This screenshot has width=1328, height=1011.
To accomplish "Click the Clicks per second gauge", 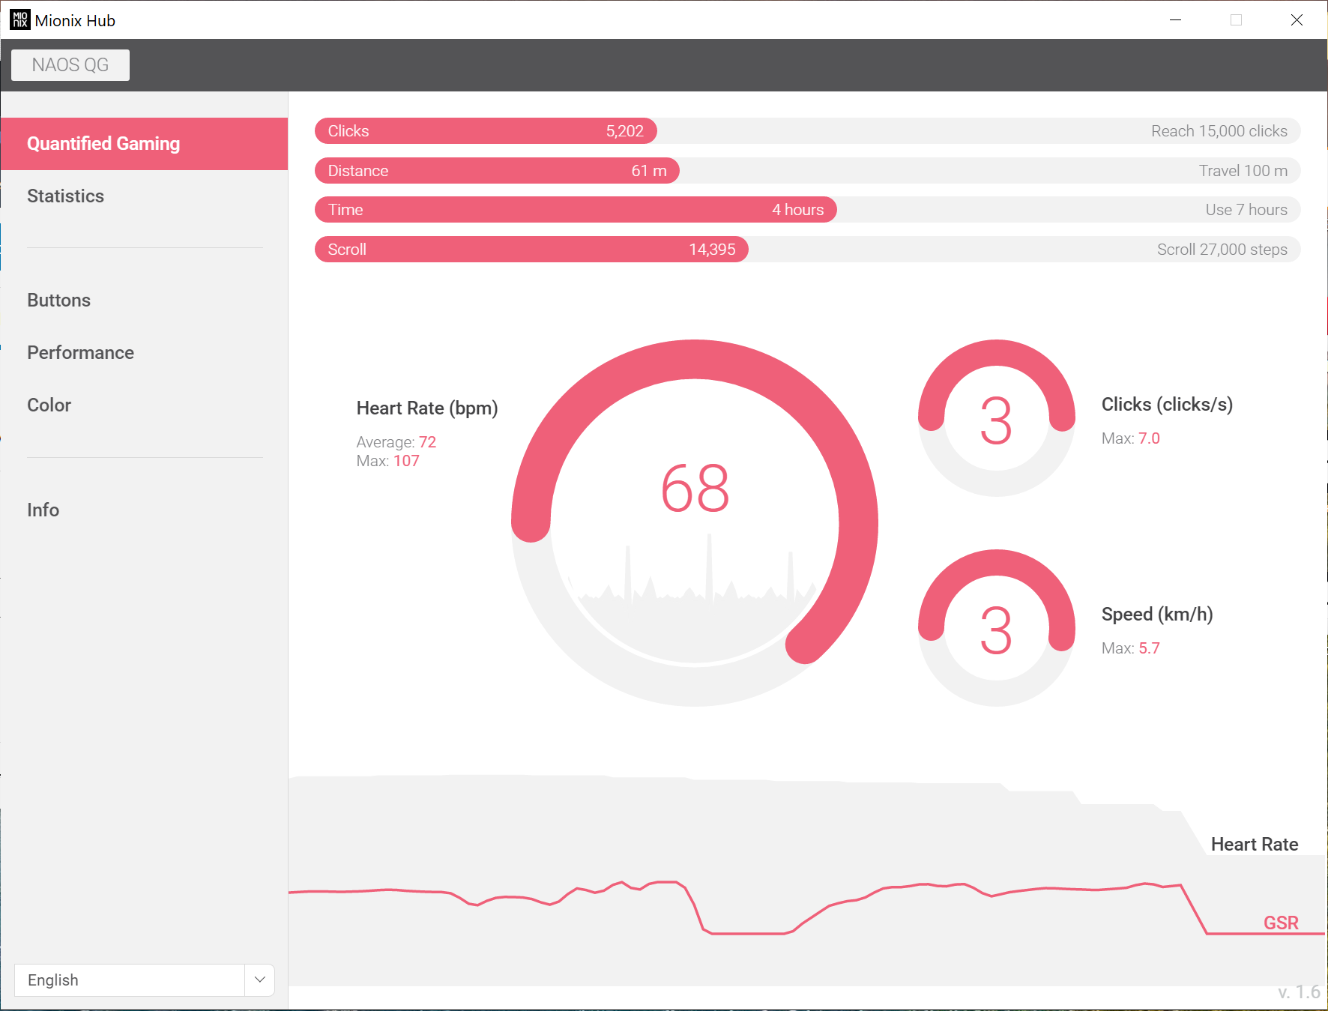I will [x=997, y=418].
